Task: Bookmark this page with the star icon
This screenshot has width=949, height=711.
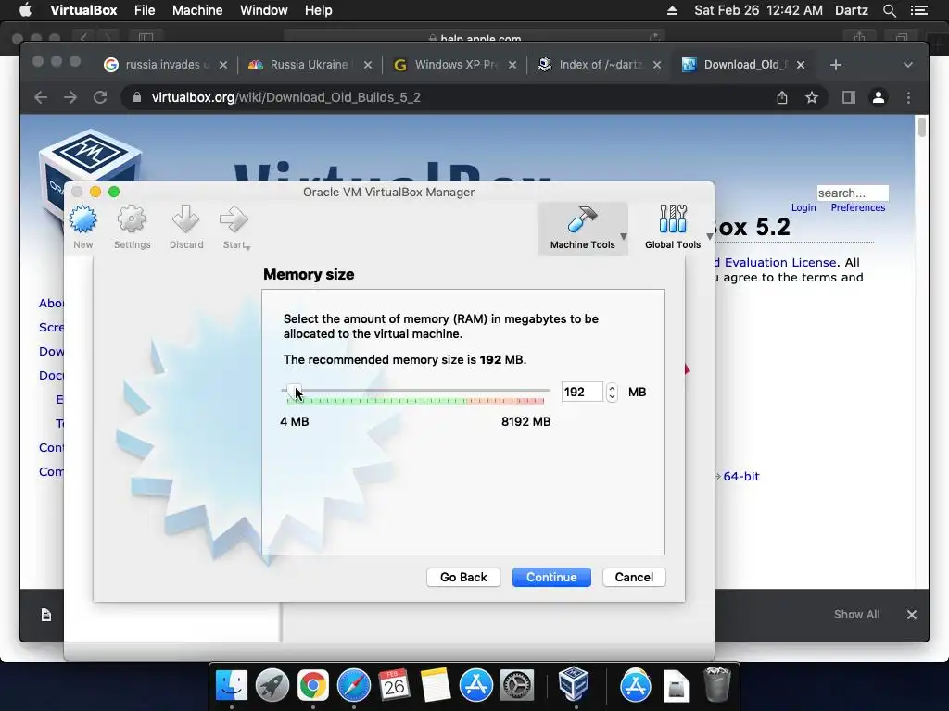Action: coord(812,97)
